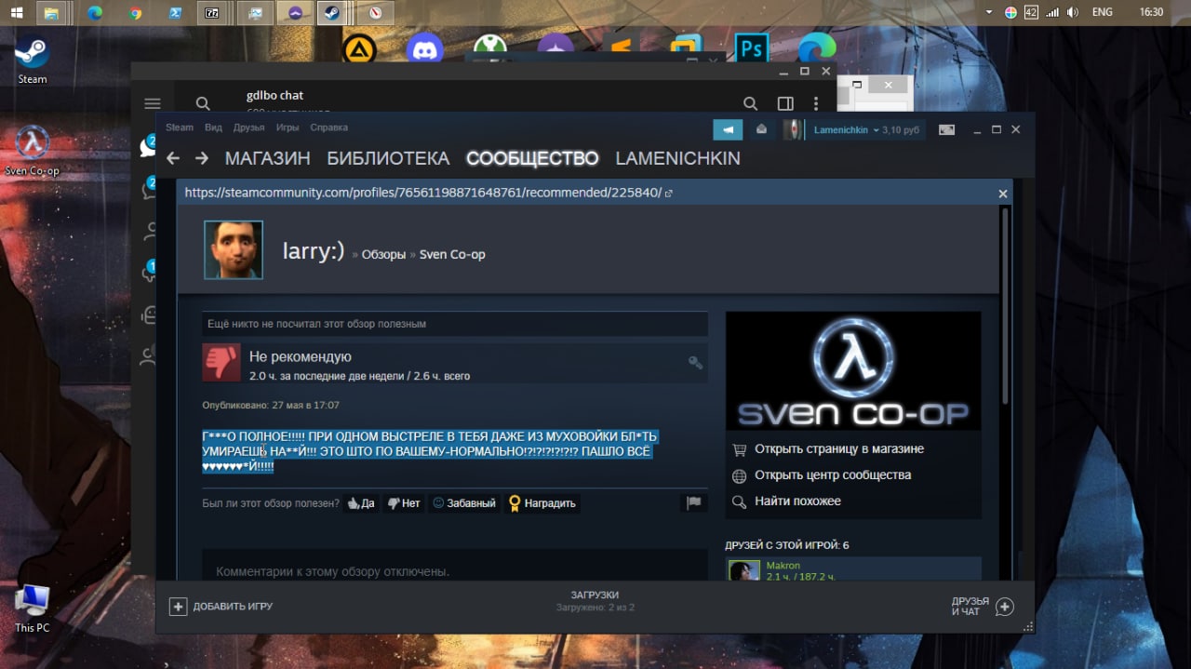Click the review page vertical scrollbar
The image size is (1191, 669).
click(x=1004, y=305)
